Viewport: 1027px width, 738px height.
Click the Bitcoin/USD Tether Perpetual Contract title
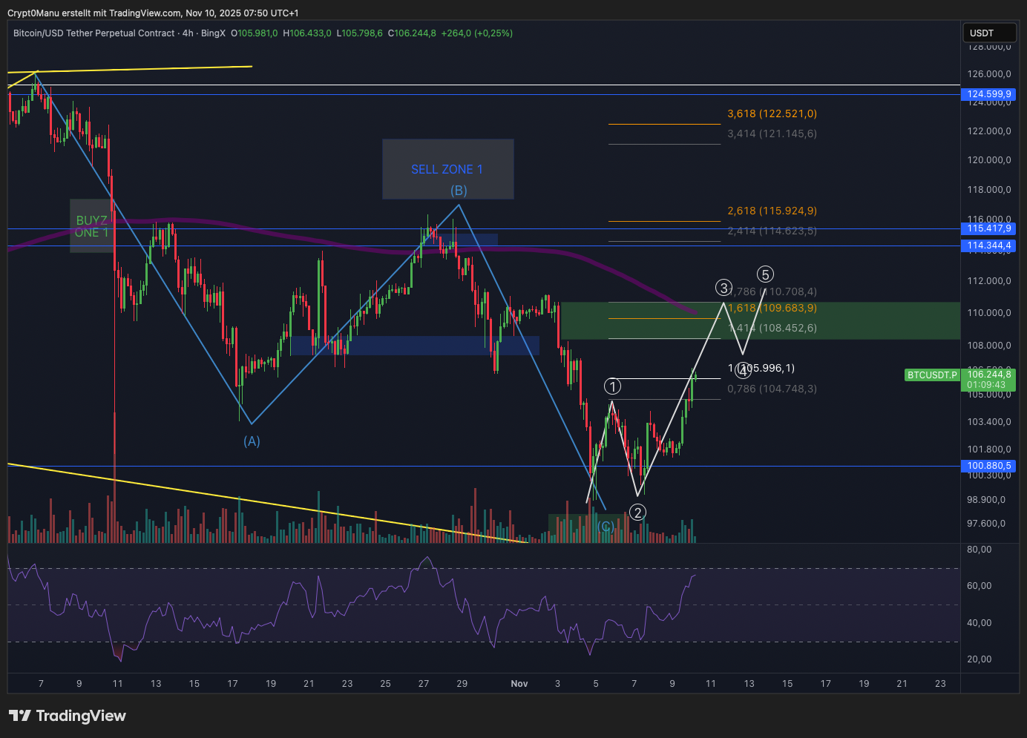[x=94, y=33]
